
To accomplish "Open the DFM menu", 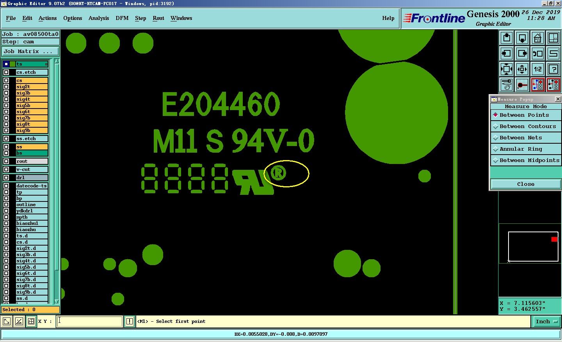I will coord(122,18).
